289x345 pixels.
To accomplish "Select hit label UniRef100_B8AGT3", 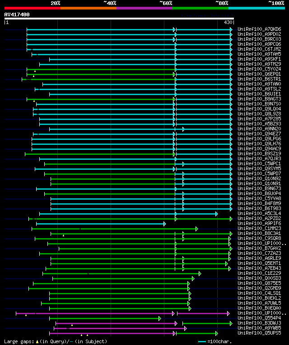I will (259, 99).
